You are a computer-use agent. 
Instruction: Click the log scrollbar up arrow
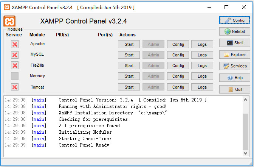tap(245, 100)
